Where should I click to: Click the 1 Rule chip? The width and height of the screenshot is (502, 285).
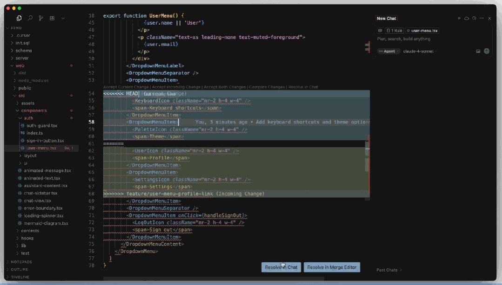[394, 31]
